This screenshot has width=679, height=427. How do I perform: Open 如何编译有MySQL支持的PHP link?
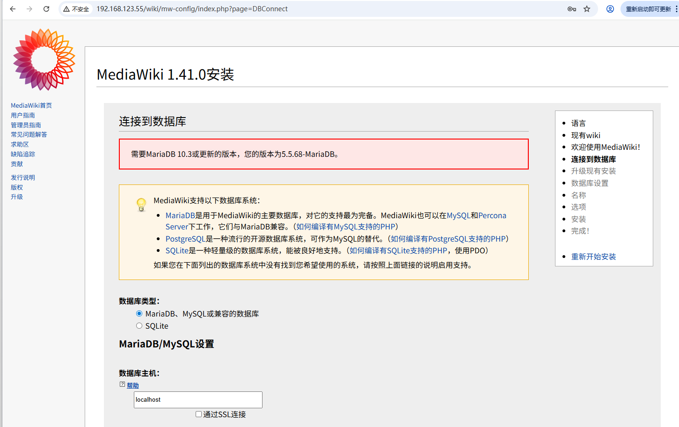346,227
